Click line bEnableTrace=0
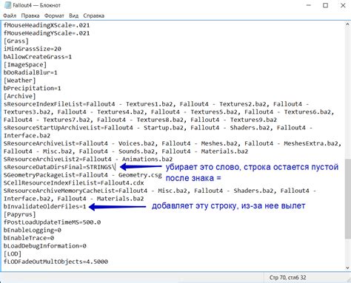Image resolution: width=351 pixels, height=283 pixels. pos(29,238)
